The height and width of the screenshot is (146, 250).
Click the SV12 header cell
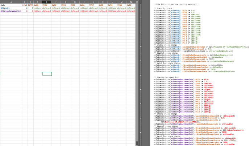(131, 5)
